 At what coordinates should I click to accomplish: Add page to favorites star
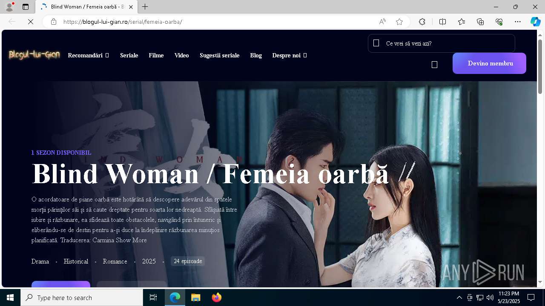click(399, 22)
